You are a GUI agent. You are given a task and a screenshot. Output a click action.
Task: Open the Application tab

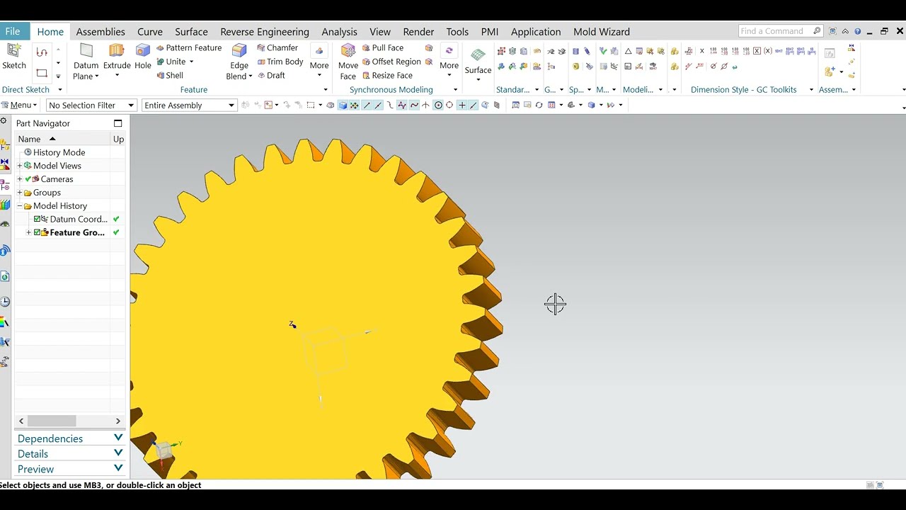click(x=536, y=32)
